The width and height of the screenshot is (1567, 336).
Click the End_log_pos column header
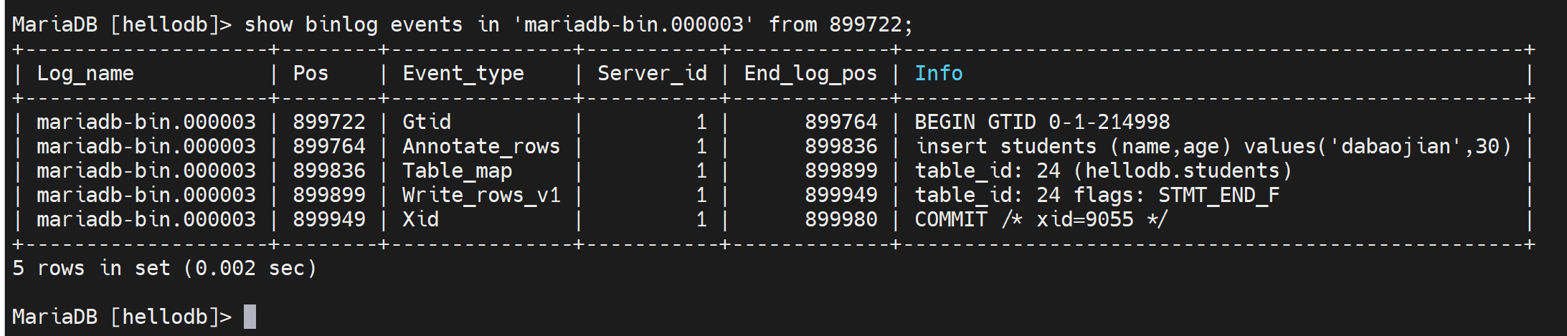click(x=810, y=74)
